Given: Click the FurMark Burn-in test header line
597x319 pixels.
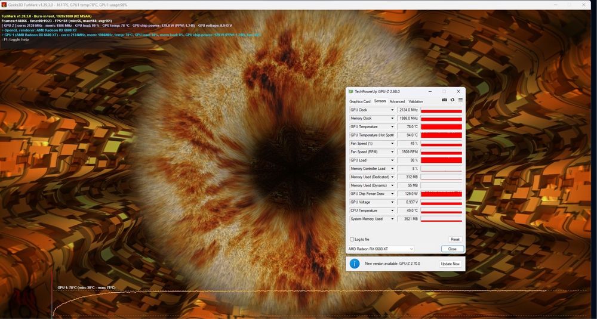Looking at the screenshot, I should [x=47, y=16].
